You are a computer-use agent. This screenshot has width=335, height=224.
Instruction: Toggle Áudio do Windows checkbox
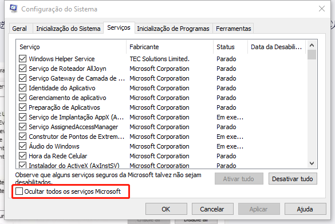23,146
